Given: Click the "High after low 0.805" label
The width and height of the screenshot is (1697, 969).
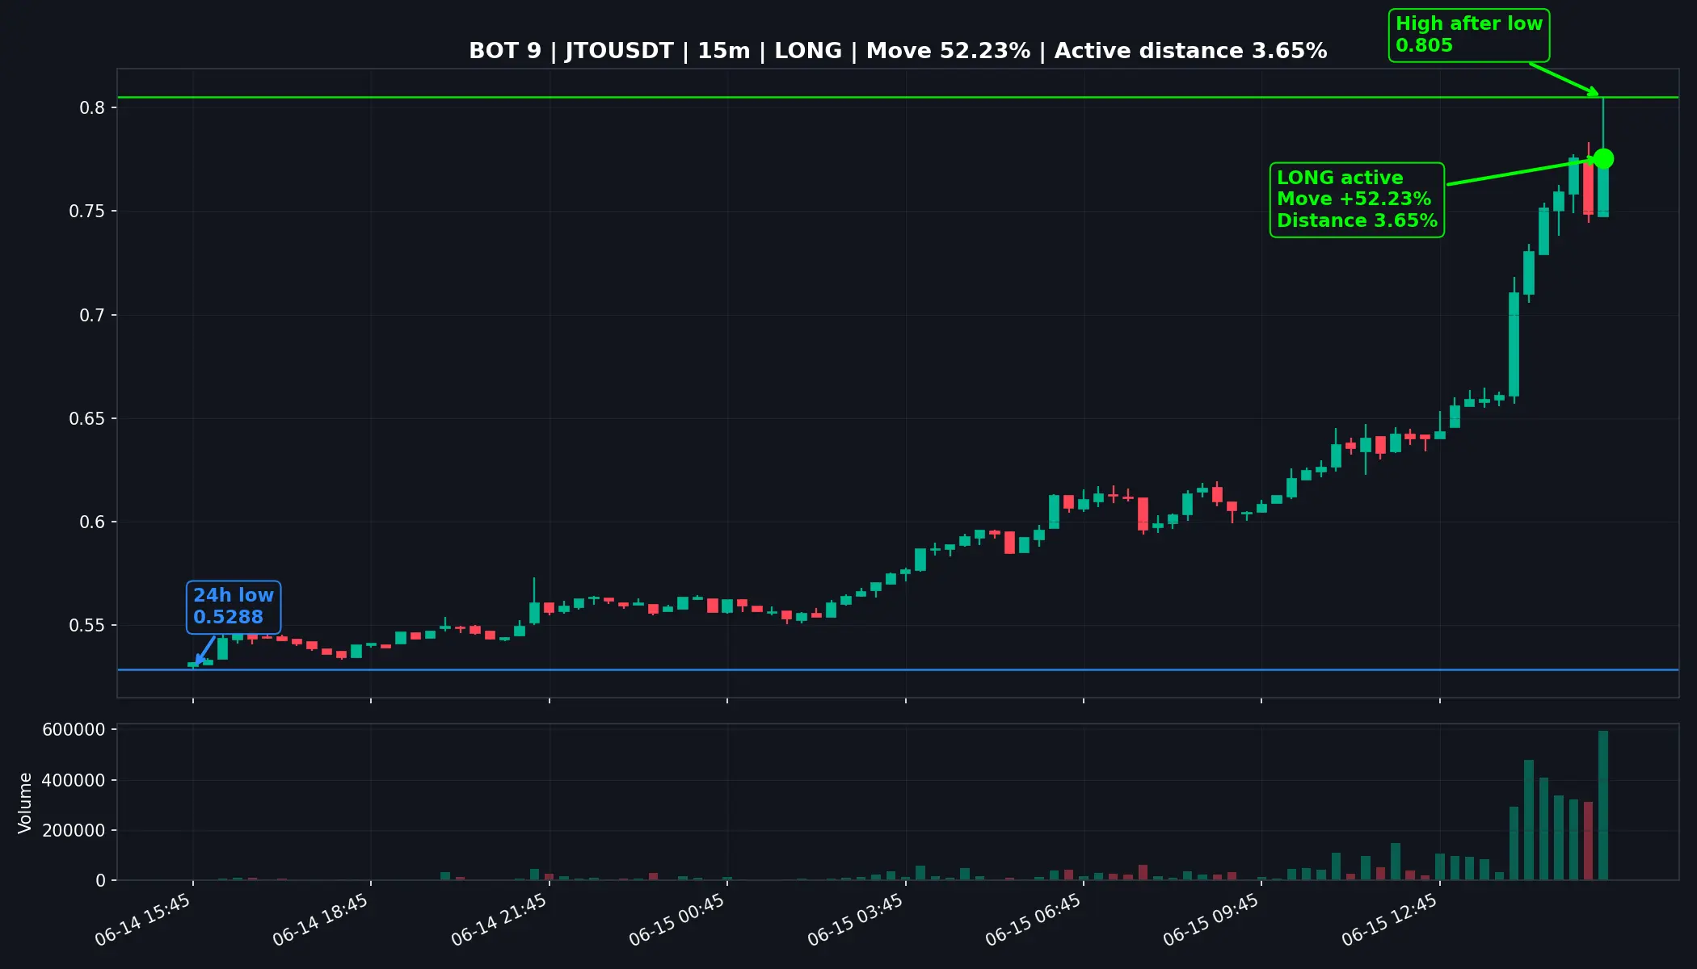Looking at the screenshot, I should point(1469,35).
